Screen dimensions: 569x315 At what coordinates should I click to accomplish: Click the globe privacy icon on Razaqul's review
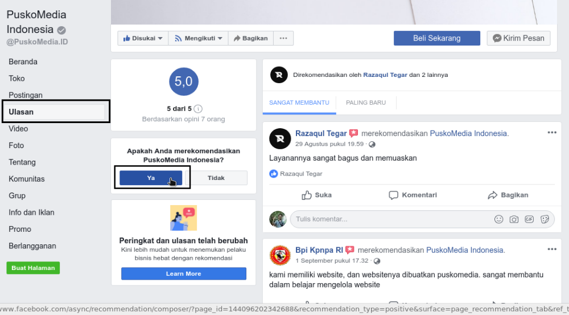coord(372,144)
